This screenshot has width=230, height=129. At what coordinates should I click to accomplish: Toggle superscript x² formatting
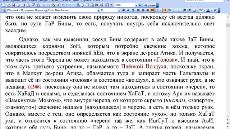pyautogui.click(x=215, y=10)
